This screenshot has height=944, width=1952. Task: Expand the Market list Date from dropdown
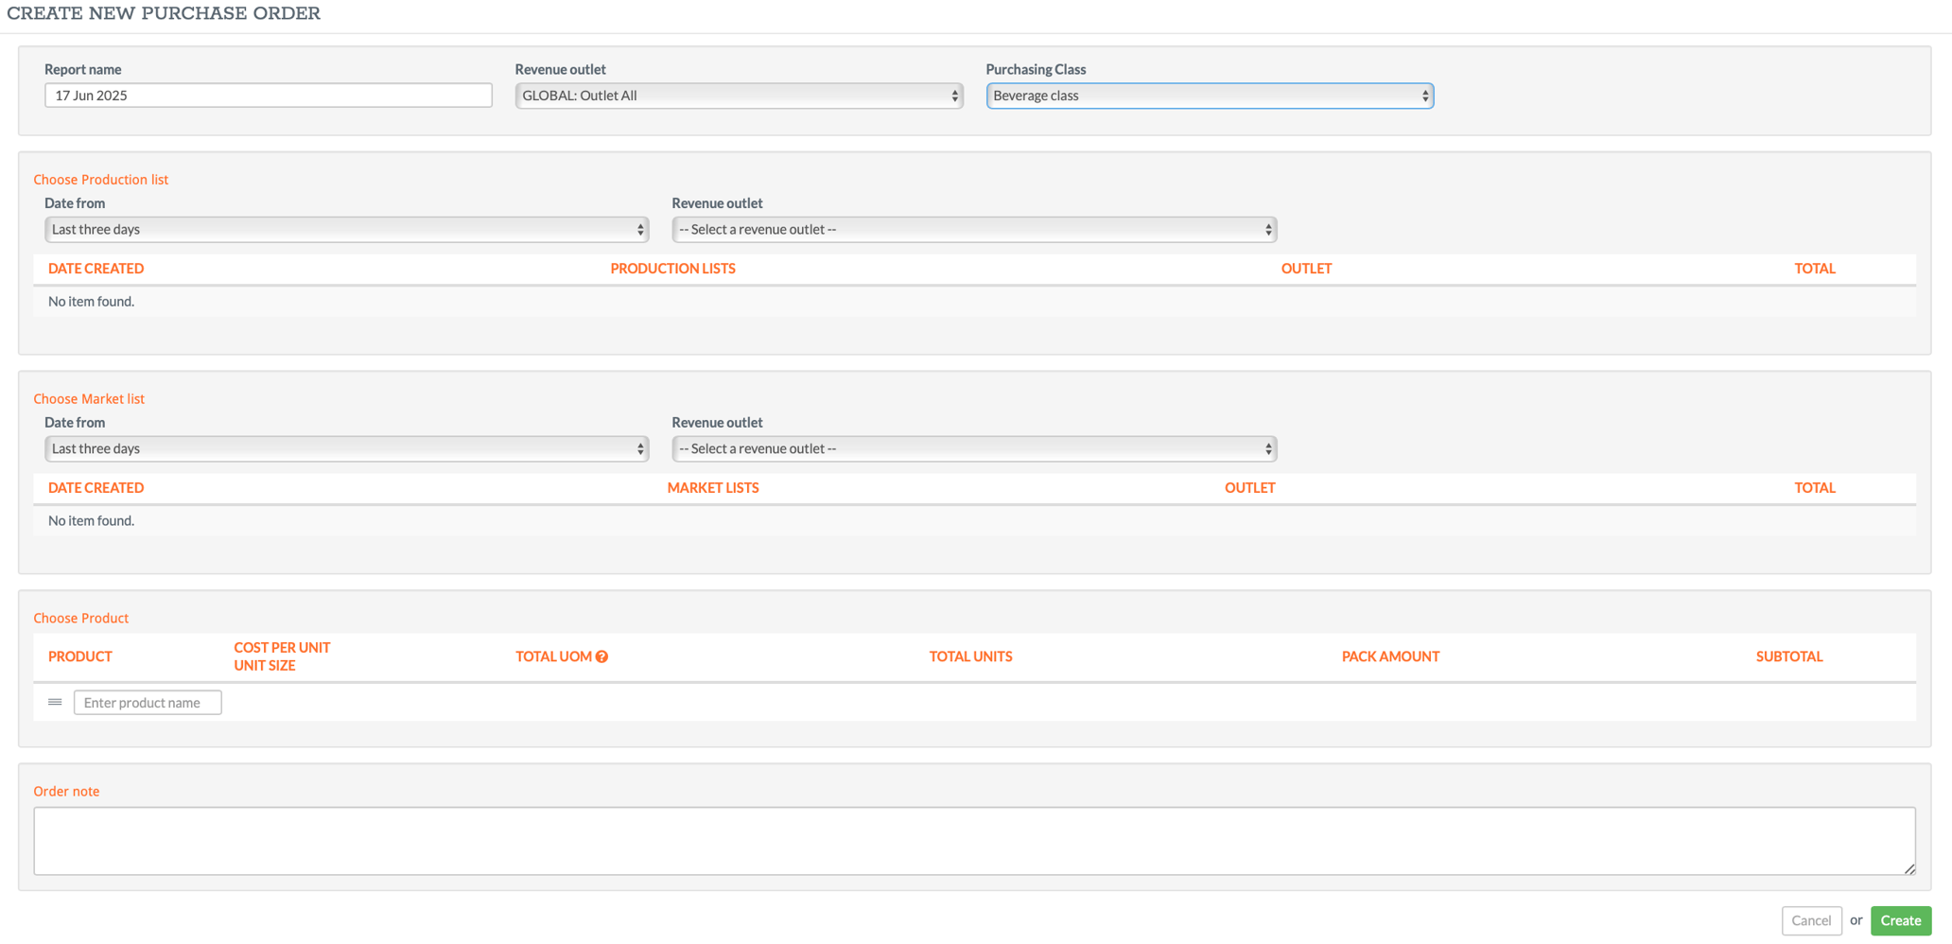tap(346, 448)
